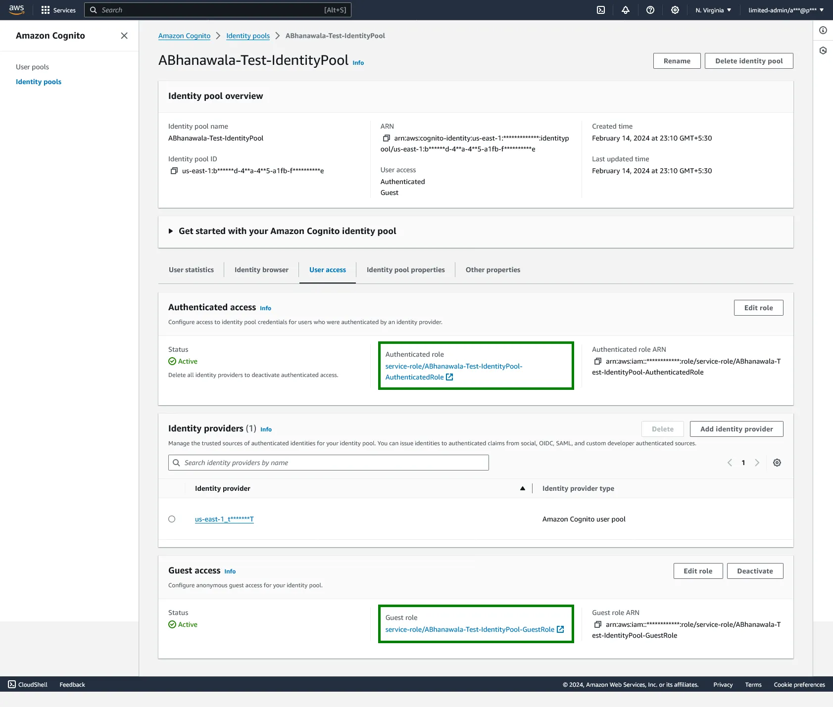Switch to the Identity browser tab
This screenshot has height=707, width=833.
coord(261,270)
